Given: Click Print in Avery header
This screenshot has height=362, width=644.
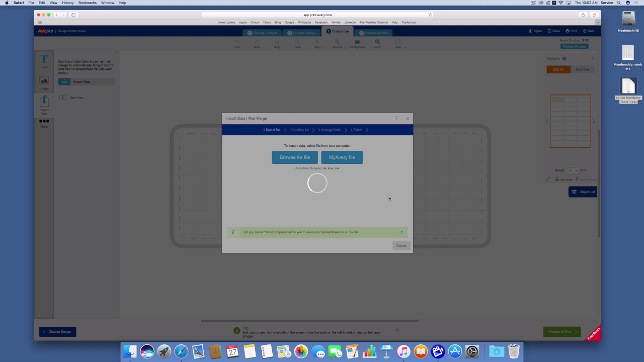Looking at the screenshot, I should [572, 31].
